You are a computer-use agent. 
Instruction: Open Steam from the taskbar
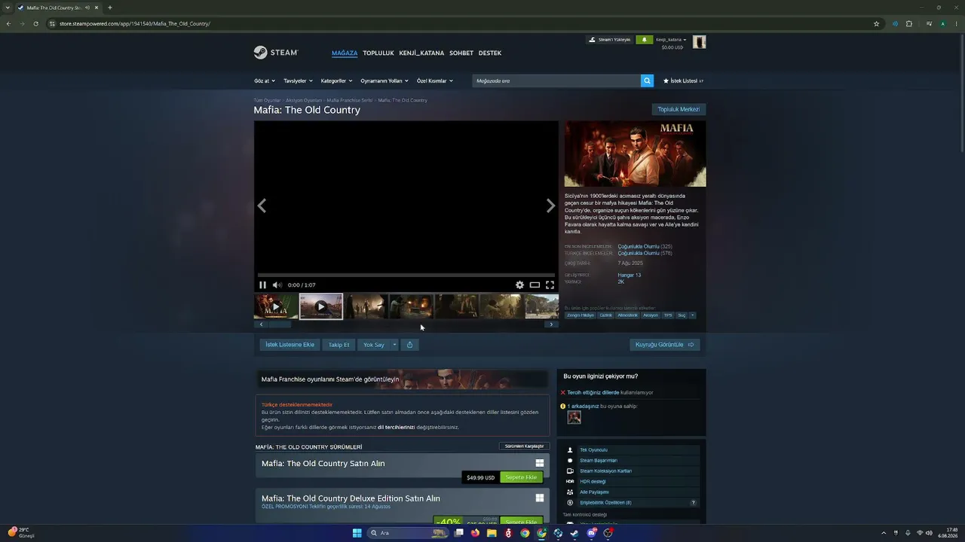[574, 533]
